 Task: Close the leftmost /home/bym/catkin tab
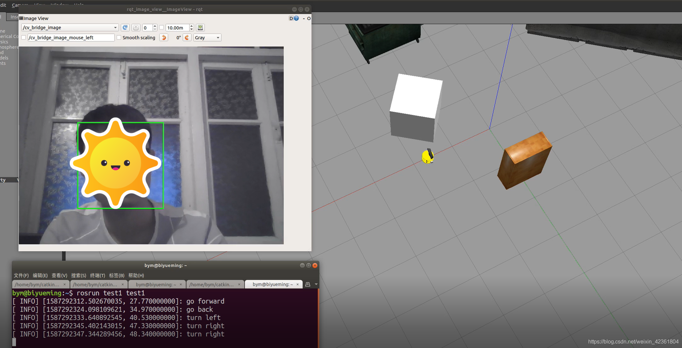click(64, 285)
